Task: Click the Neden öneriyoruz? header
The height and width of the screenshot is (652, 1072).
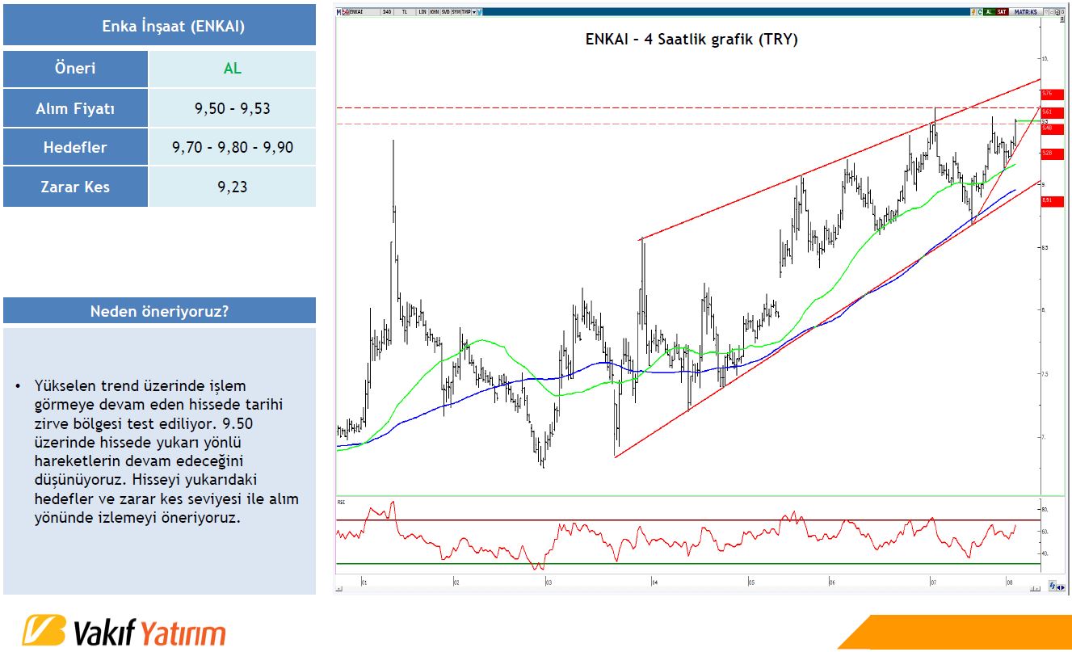Action: click(x=159, y=311)
